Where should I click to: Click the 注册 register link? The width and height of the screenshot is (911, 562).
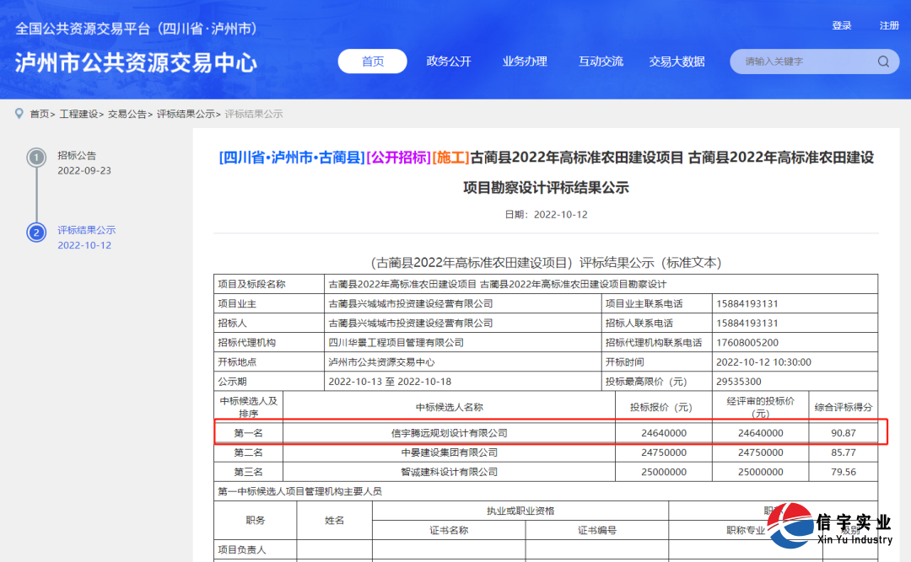point(890,25)
